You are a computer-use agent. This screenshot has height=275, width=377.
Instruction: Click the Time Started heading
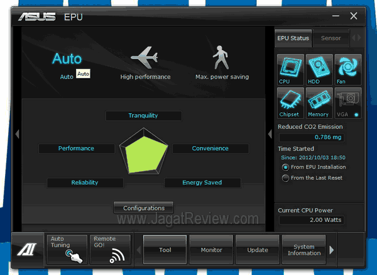[x=296, y=149]
